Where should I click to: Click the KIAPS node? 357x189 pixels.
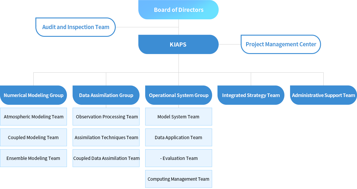coord(178,45)
